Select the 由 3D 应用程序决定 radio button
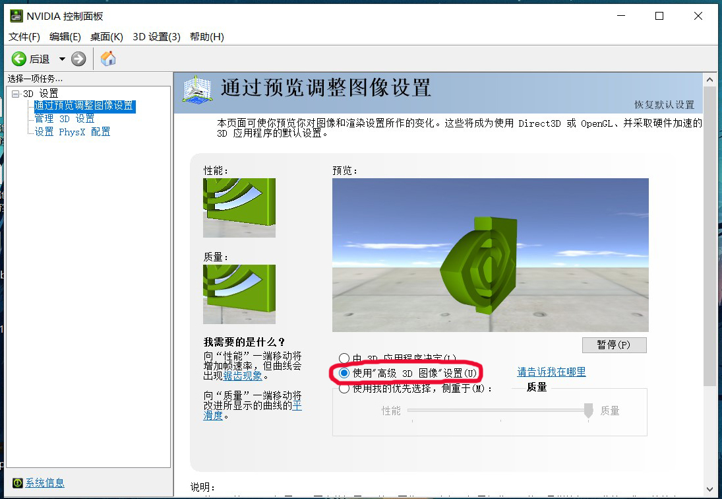 point(344,358)
